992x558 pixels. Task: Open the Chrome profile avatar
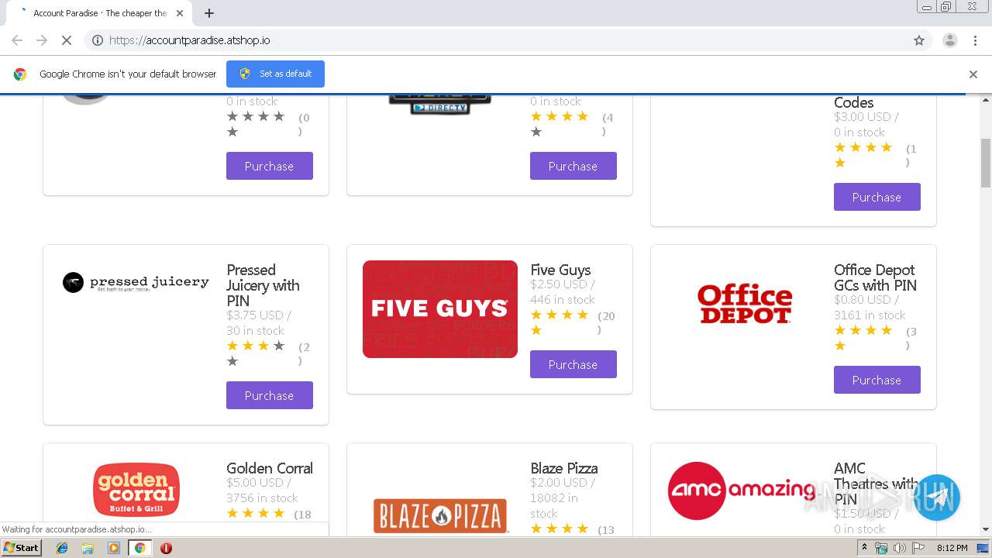(949, 40)
